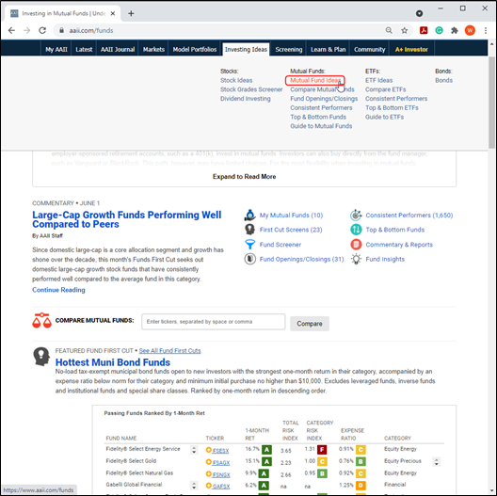Click the Fund Insights lightbulb icon
This screenshot has height=496, width=497.
(x=356, y=259)
